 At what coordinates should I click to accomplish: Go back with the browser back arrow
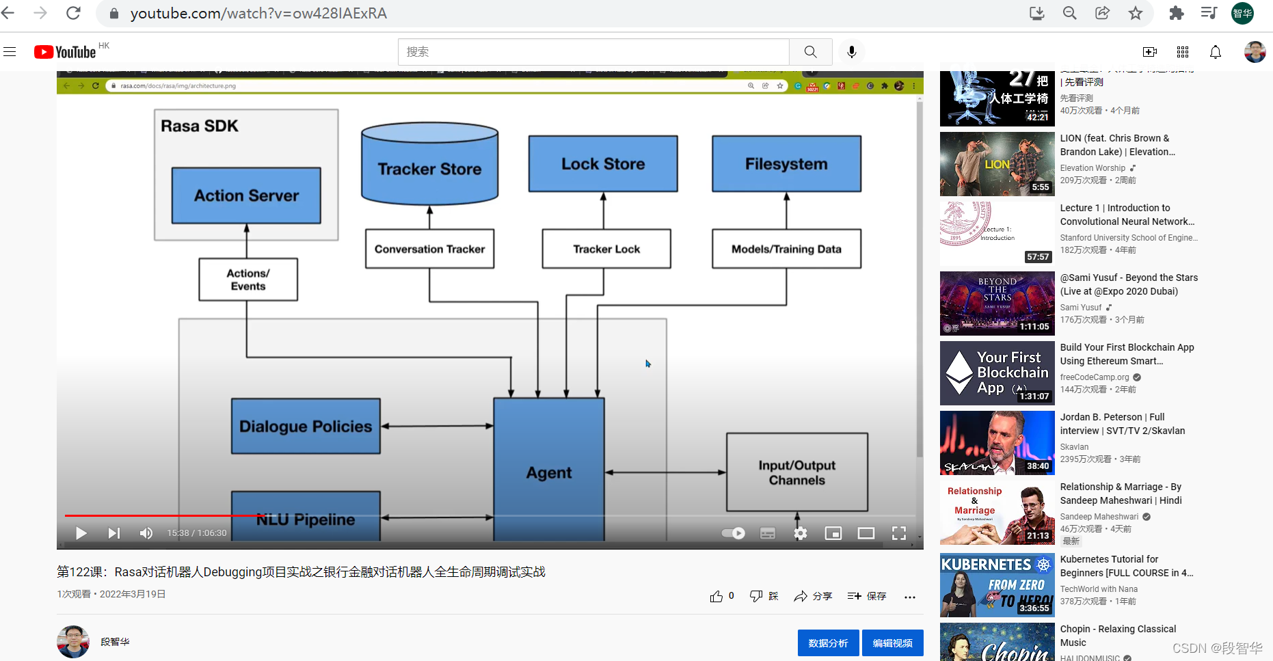(x=8, y=13)
